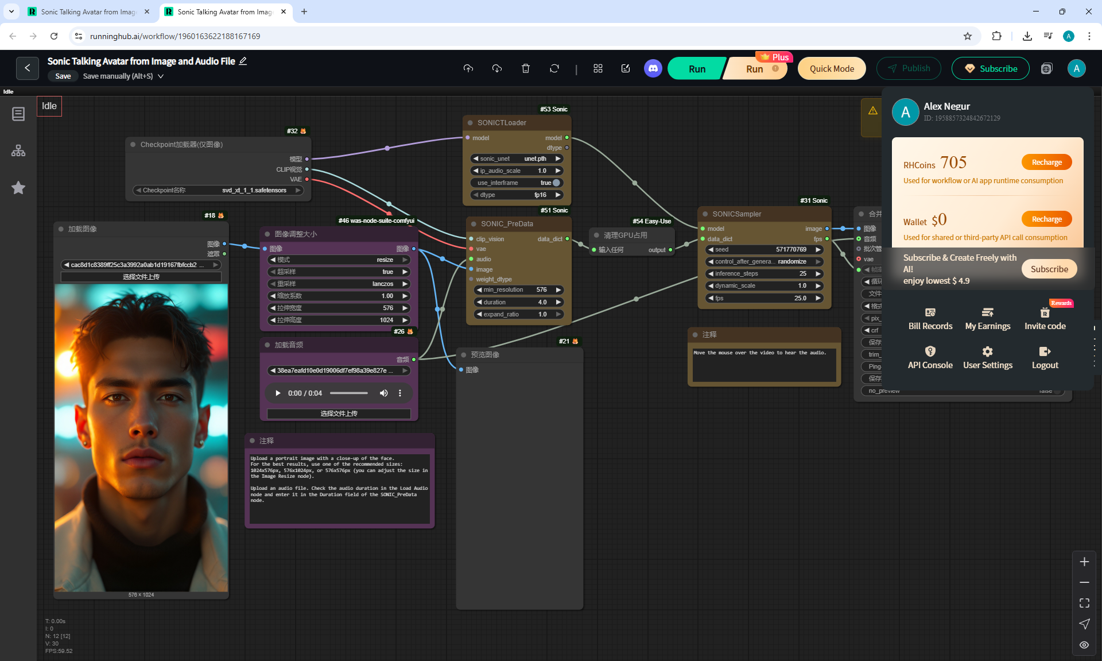Viewport: 1102px width, 661px height.
Task: Expand Save manually dropdown chevron
Action: (x=161, y=76)
